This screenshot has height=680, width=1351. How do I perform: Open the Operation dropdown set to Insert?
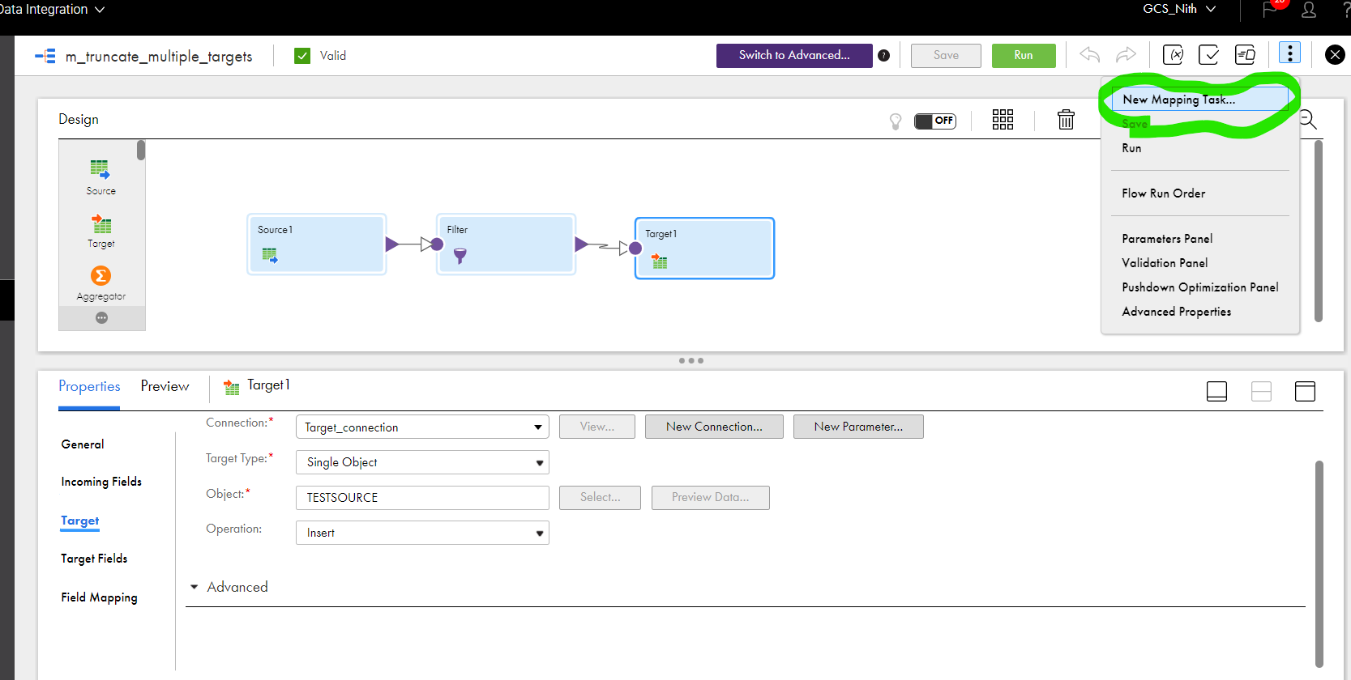(422, 533)
